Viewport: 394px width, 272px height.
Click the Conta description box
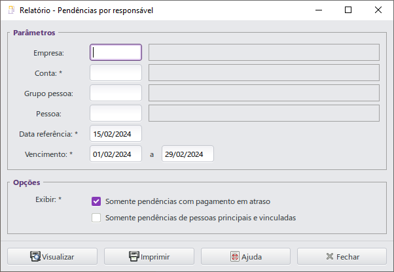pos(264,73)
